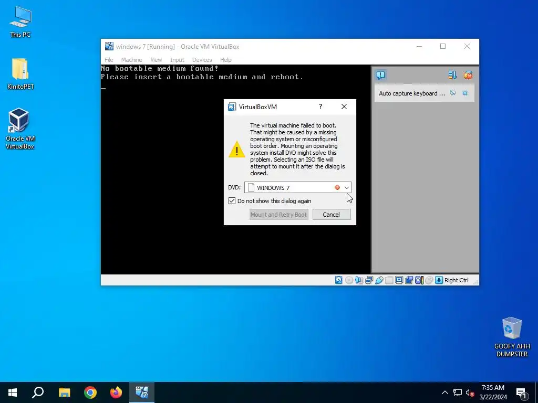538x403 pixels.
Task: Dismiss the Auto capture keyboard notification
Action: (x=465, y=93)
